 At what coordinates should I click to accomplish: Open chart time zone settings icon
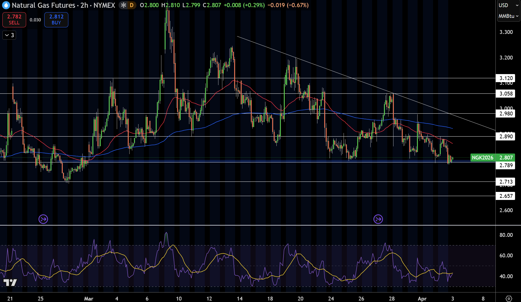click(509, 298)
